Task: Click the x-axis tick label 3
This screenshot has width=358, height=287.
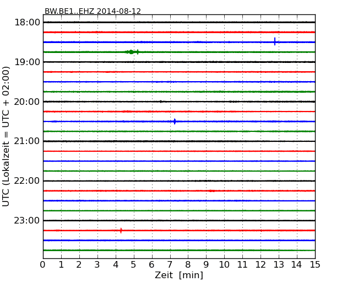Action: (97, 264)
